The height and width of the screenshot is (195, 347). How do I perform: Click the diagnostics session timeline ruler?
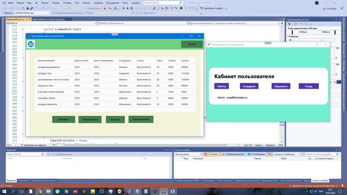click(313, 32)
